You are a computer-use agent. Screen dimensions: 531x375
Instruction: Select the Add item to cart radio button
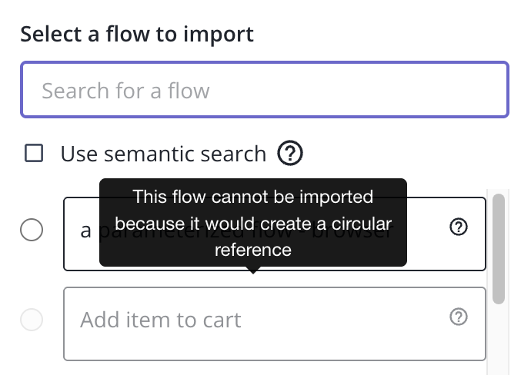[x=32, y=320]
